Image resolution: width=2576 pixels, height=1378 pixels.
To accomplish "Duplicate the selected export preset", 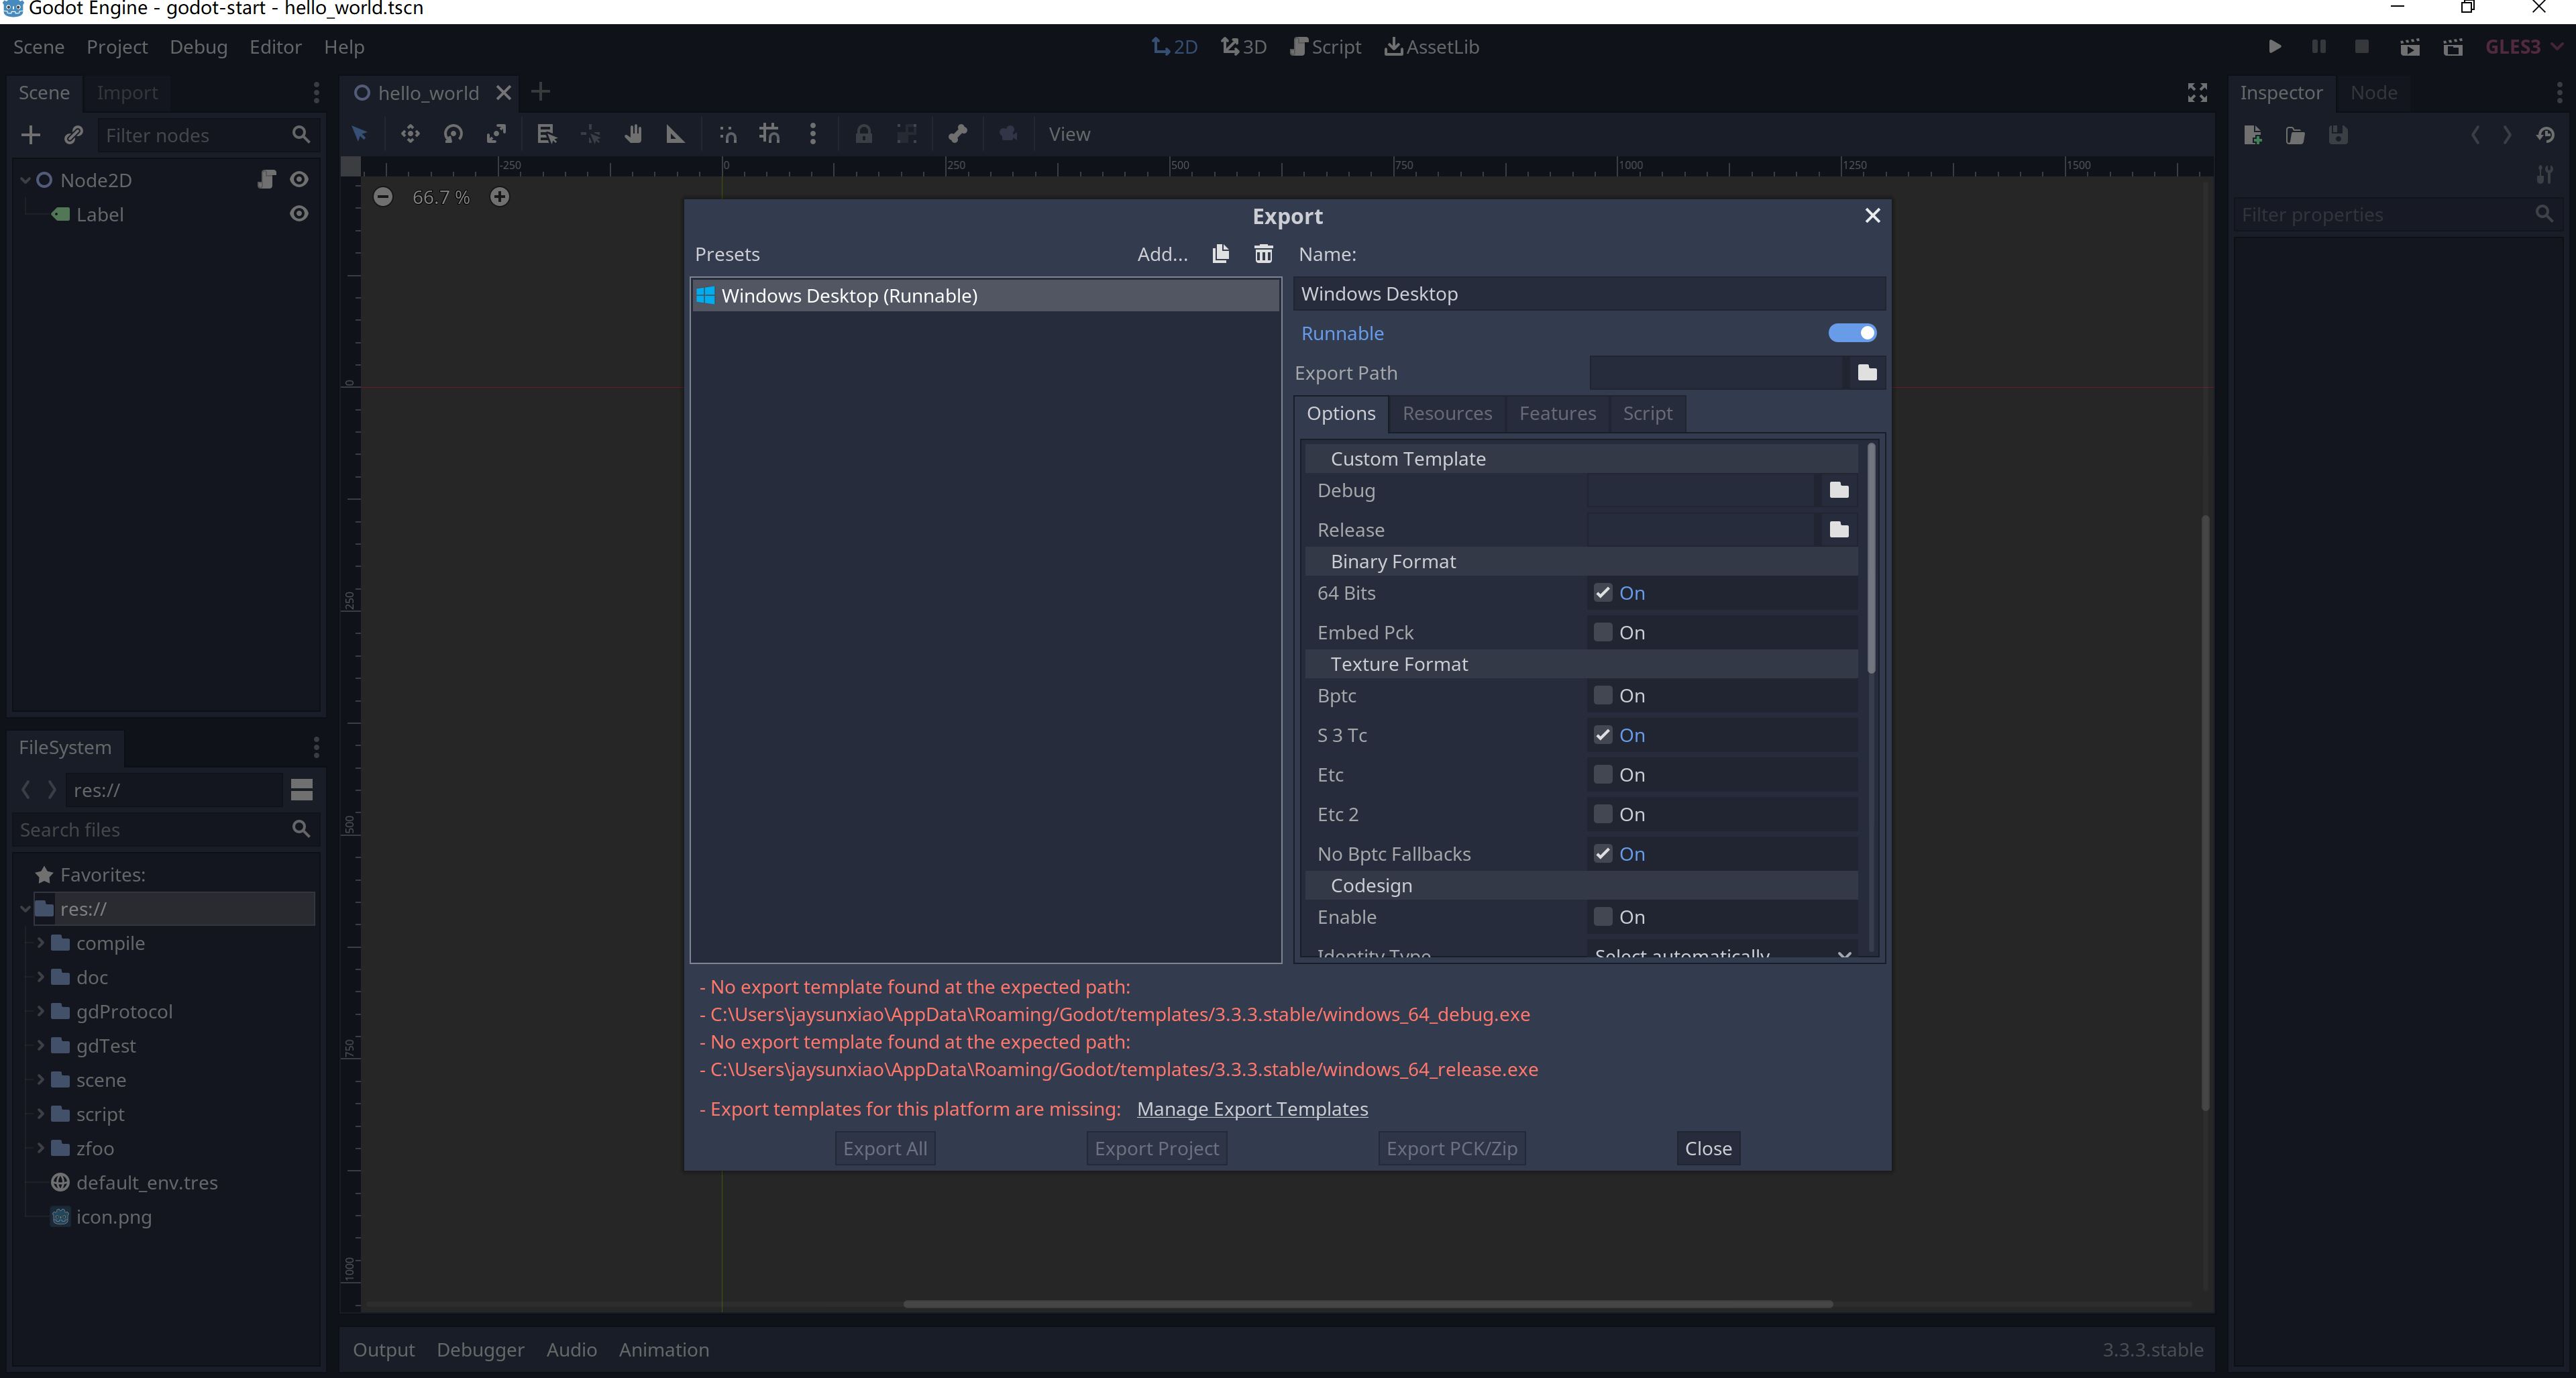I will [1220, 254].
